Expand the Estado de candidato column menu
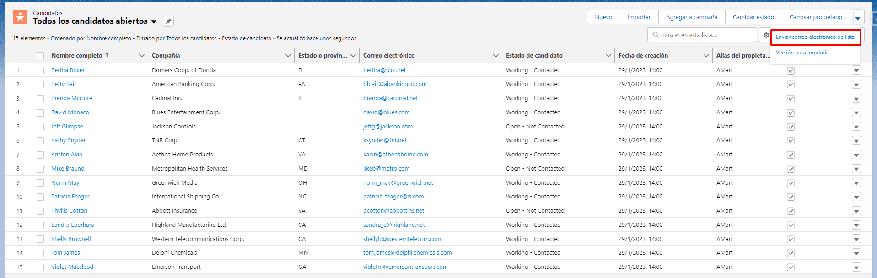This screenshot has height=278, width=877. [x=608, y=56]
